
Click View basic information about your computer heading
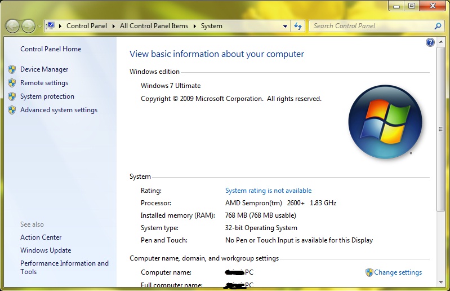(217, 54)
